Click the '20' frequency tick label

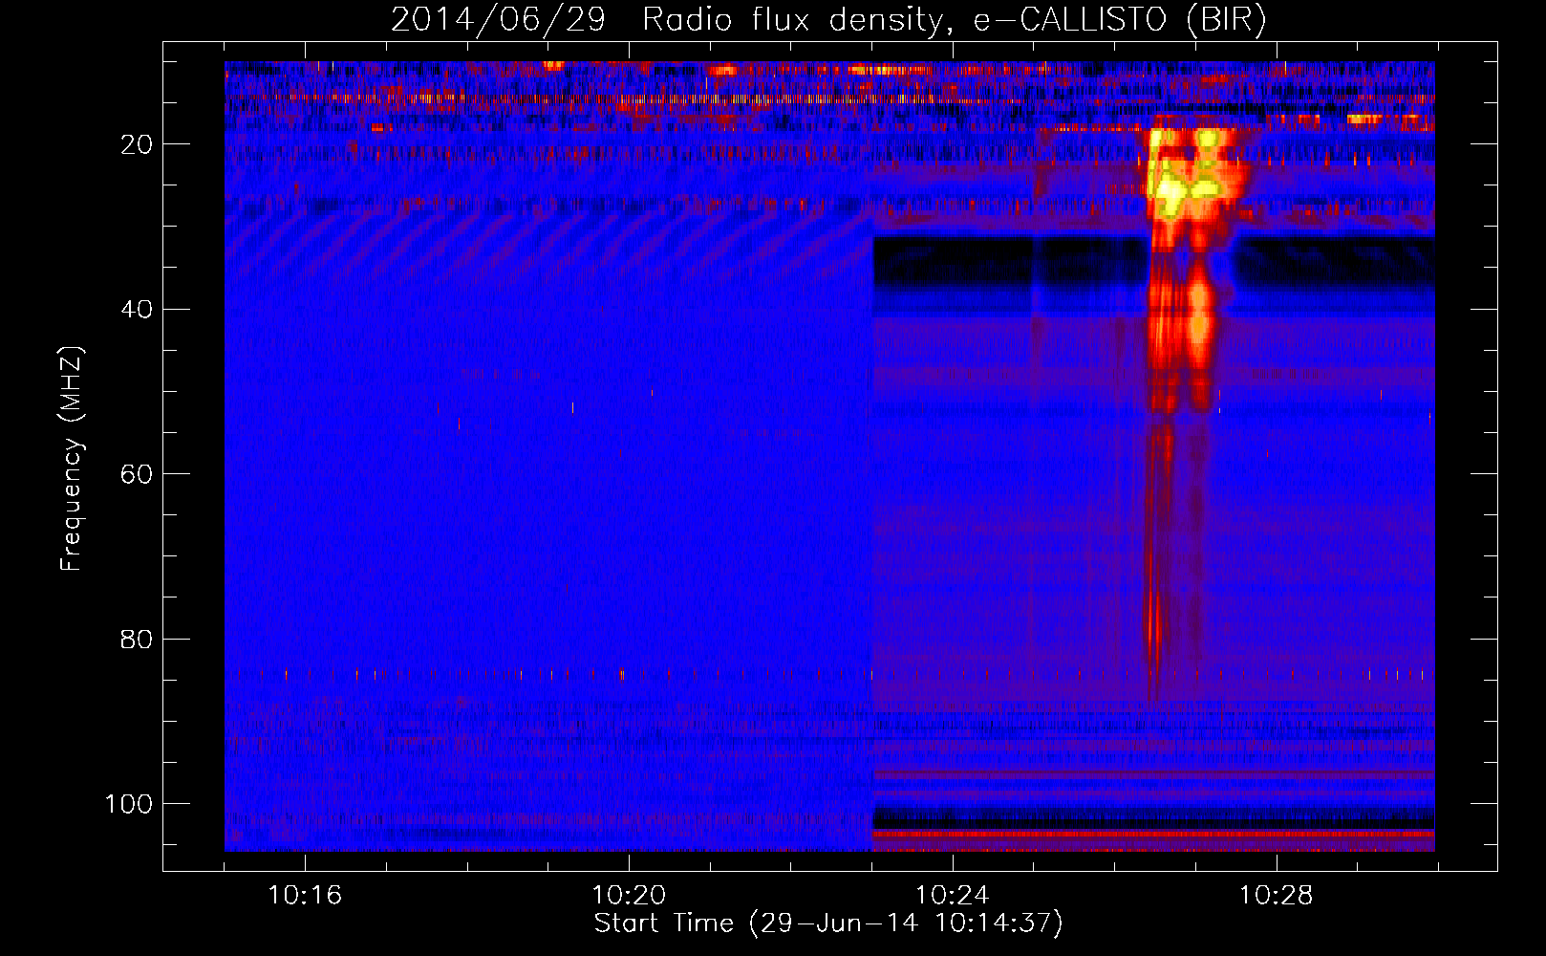[137, 144]
